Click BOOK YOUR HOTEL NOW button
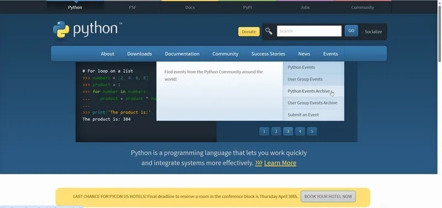Viewport: 442px width, 208px height. 328,196
